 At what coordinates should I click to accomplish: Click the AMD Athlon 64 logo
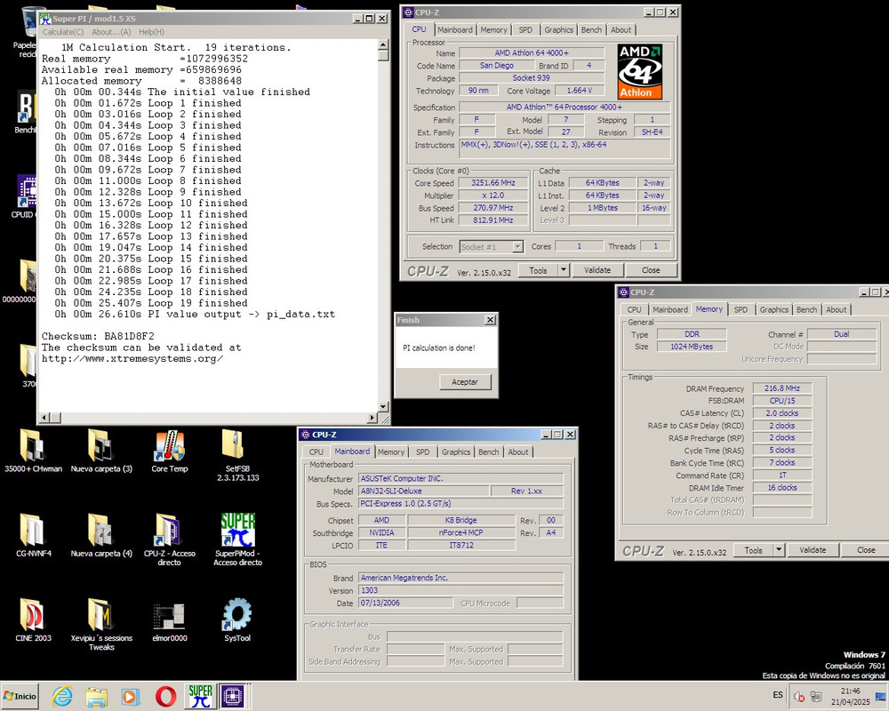640,72
